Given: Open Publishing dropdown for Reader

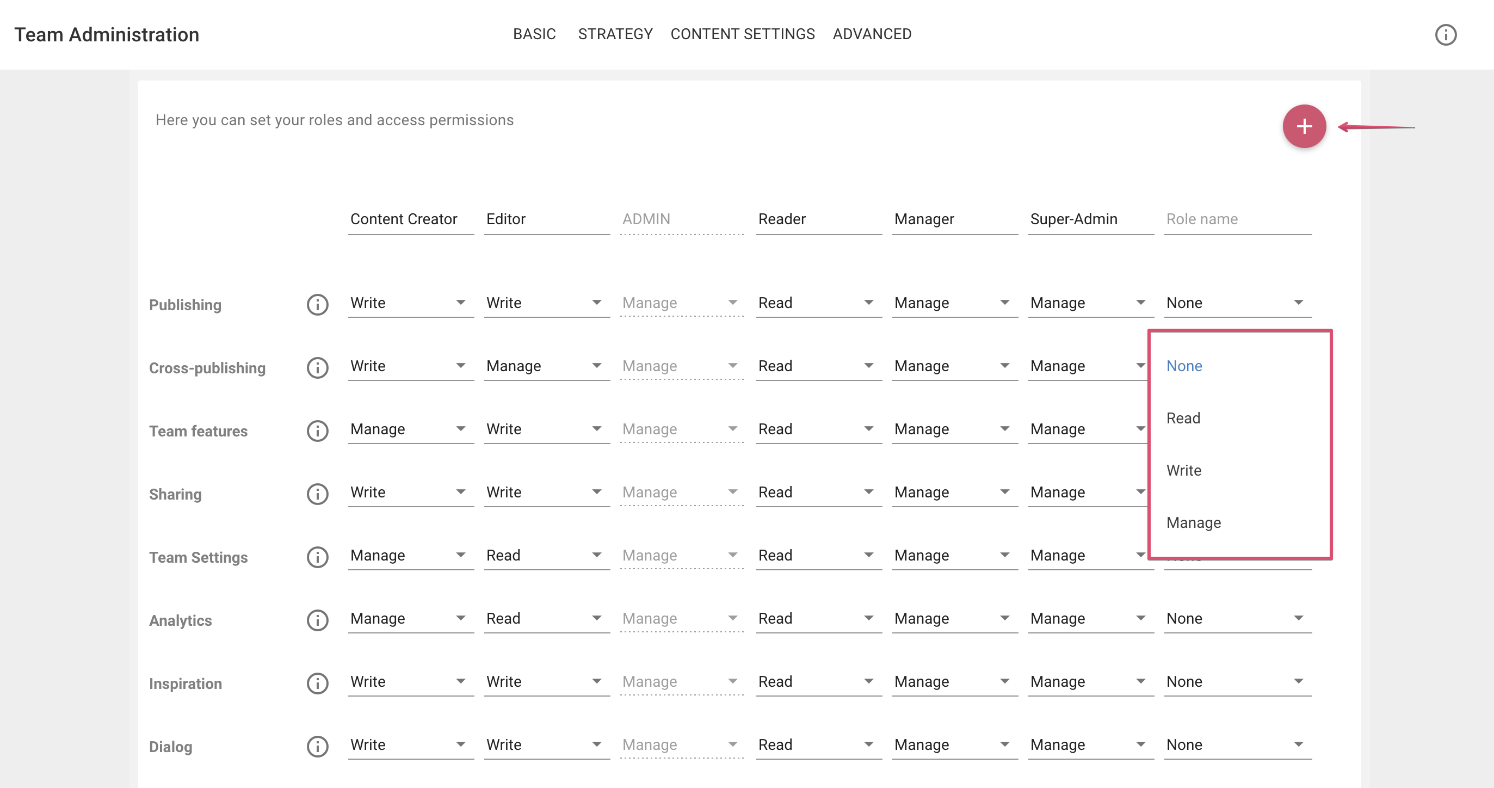Looking at the screenshot, I should [819, 303].
